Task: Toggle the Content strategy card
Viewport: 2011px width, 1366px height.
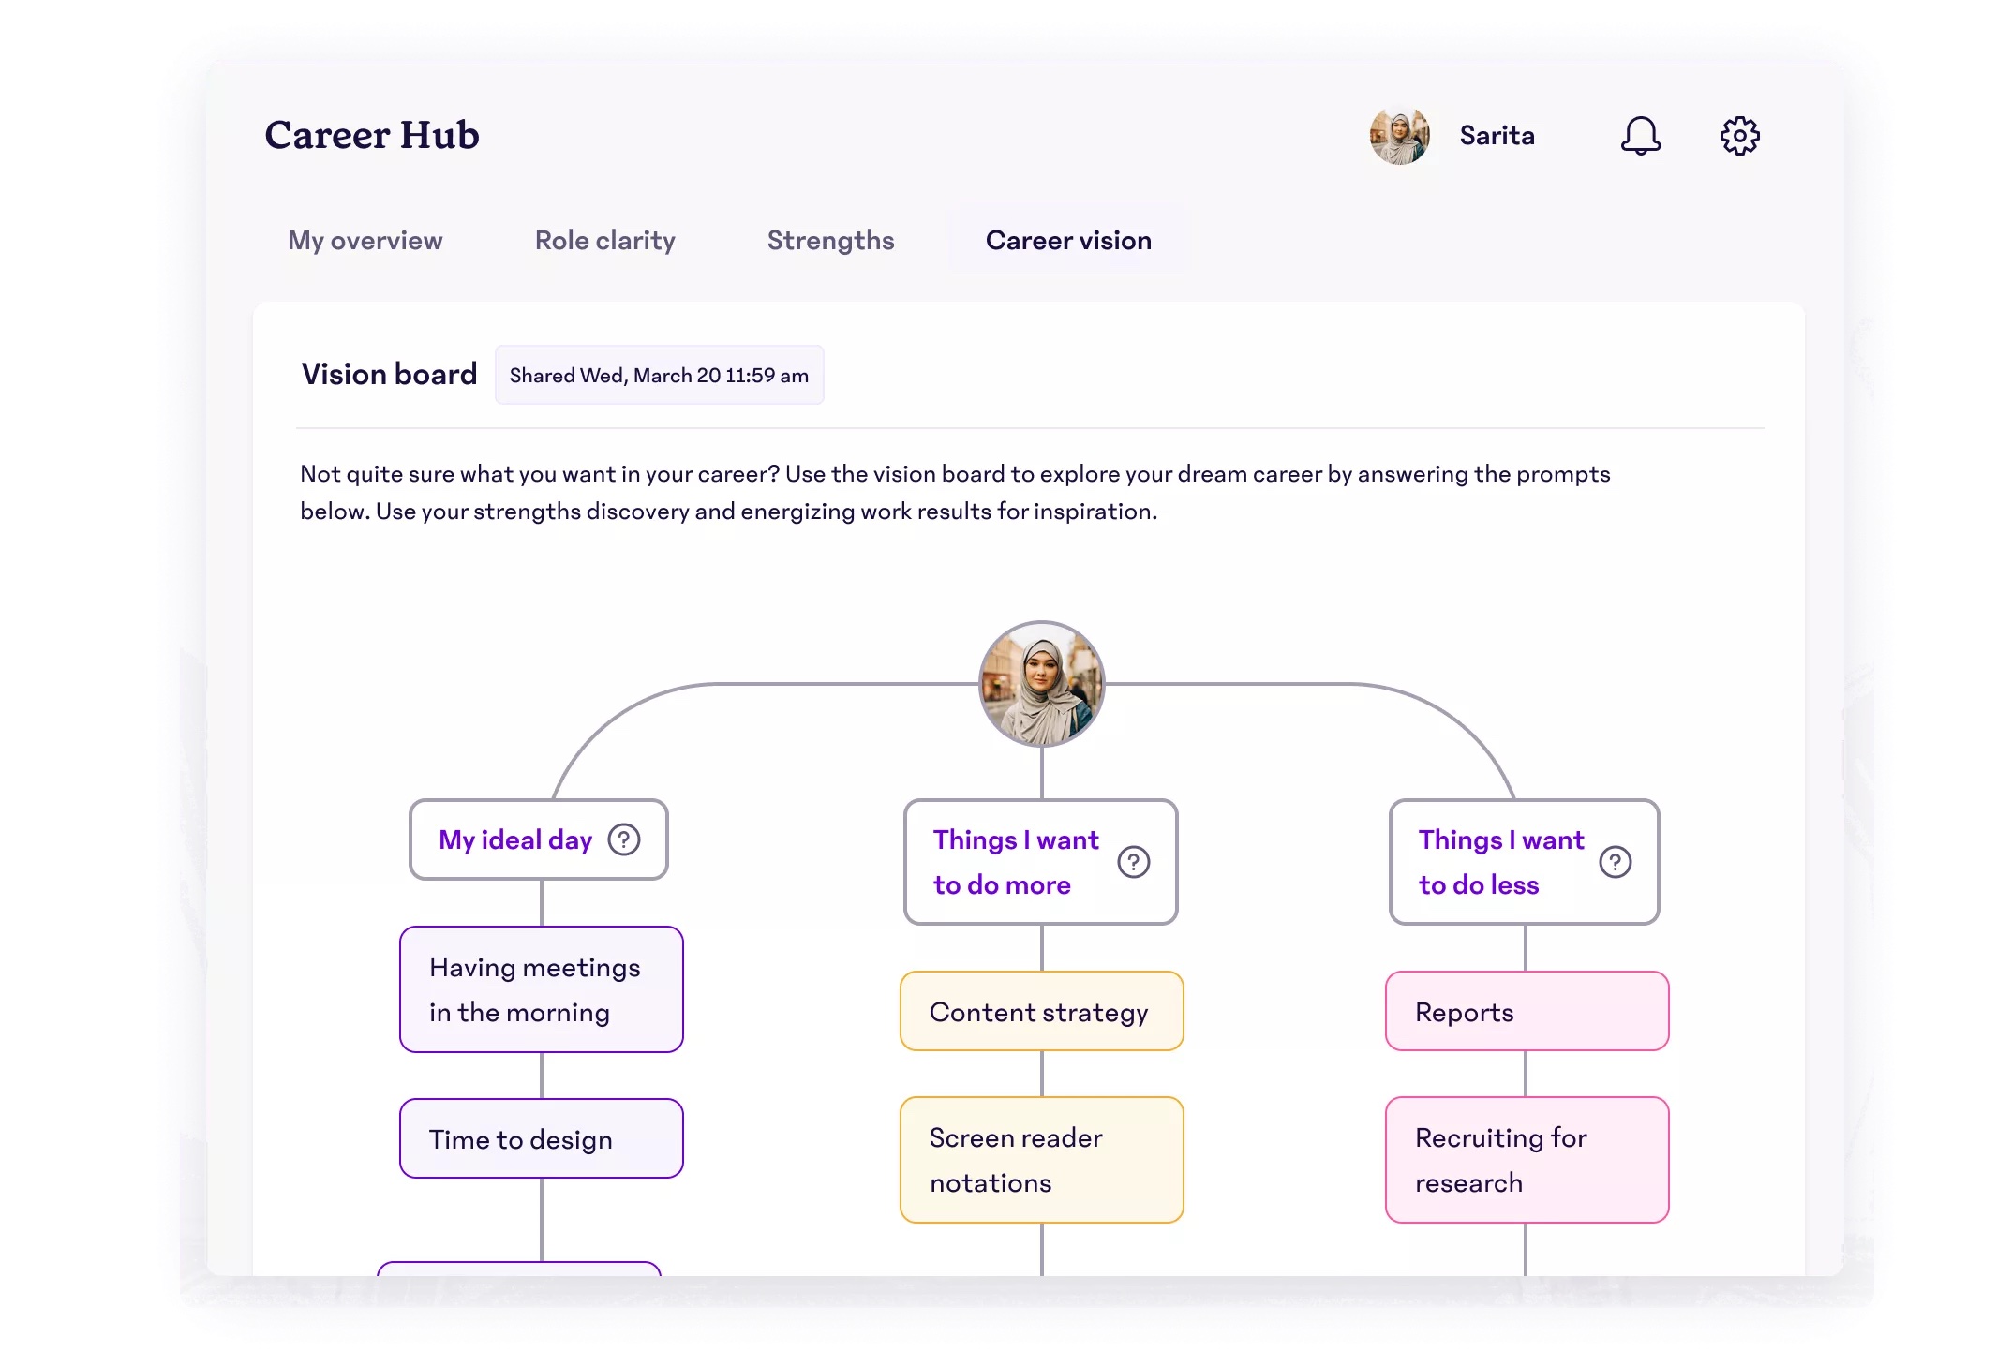Action: (1038, 1012)
